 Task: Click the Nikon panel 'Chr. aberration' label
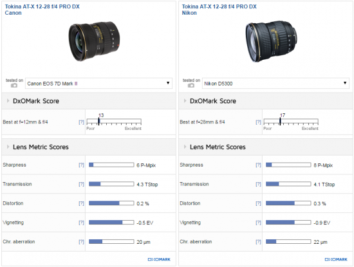click(x=196, y=241)
